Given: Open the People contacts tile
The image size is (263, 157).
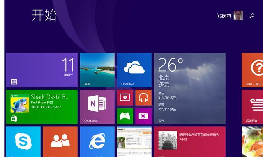Looking at the screenshot, I should click(x=60, y=141).
